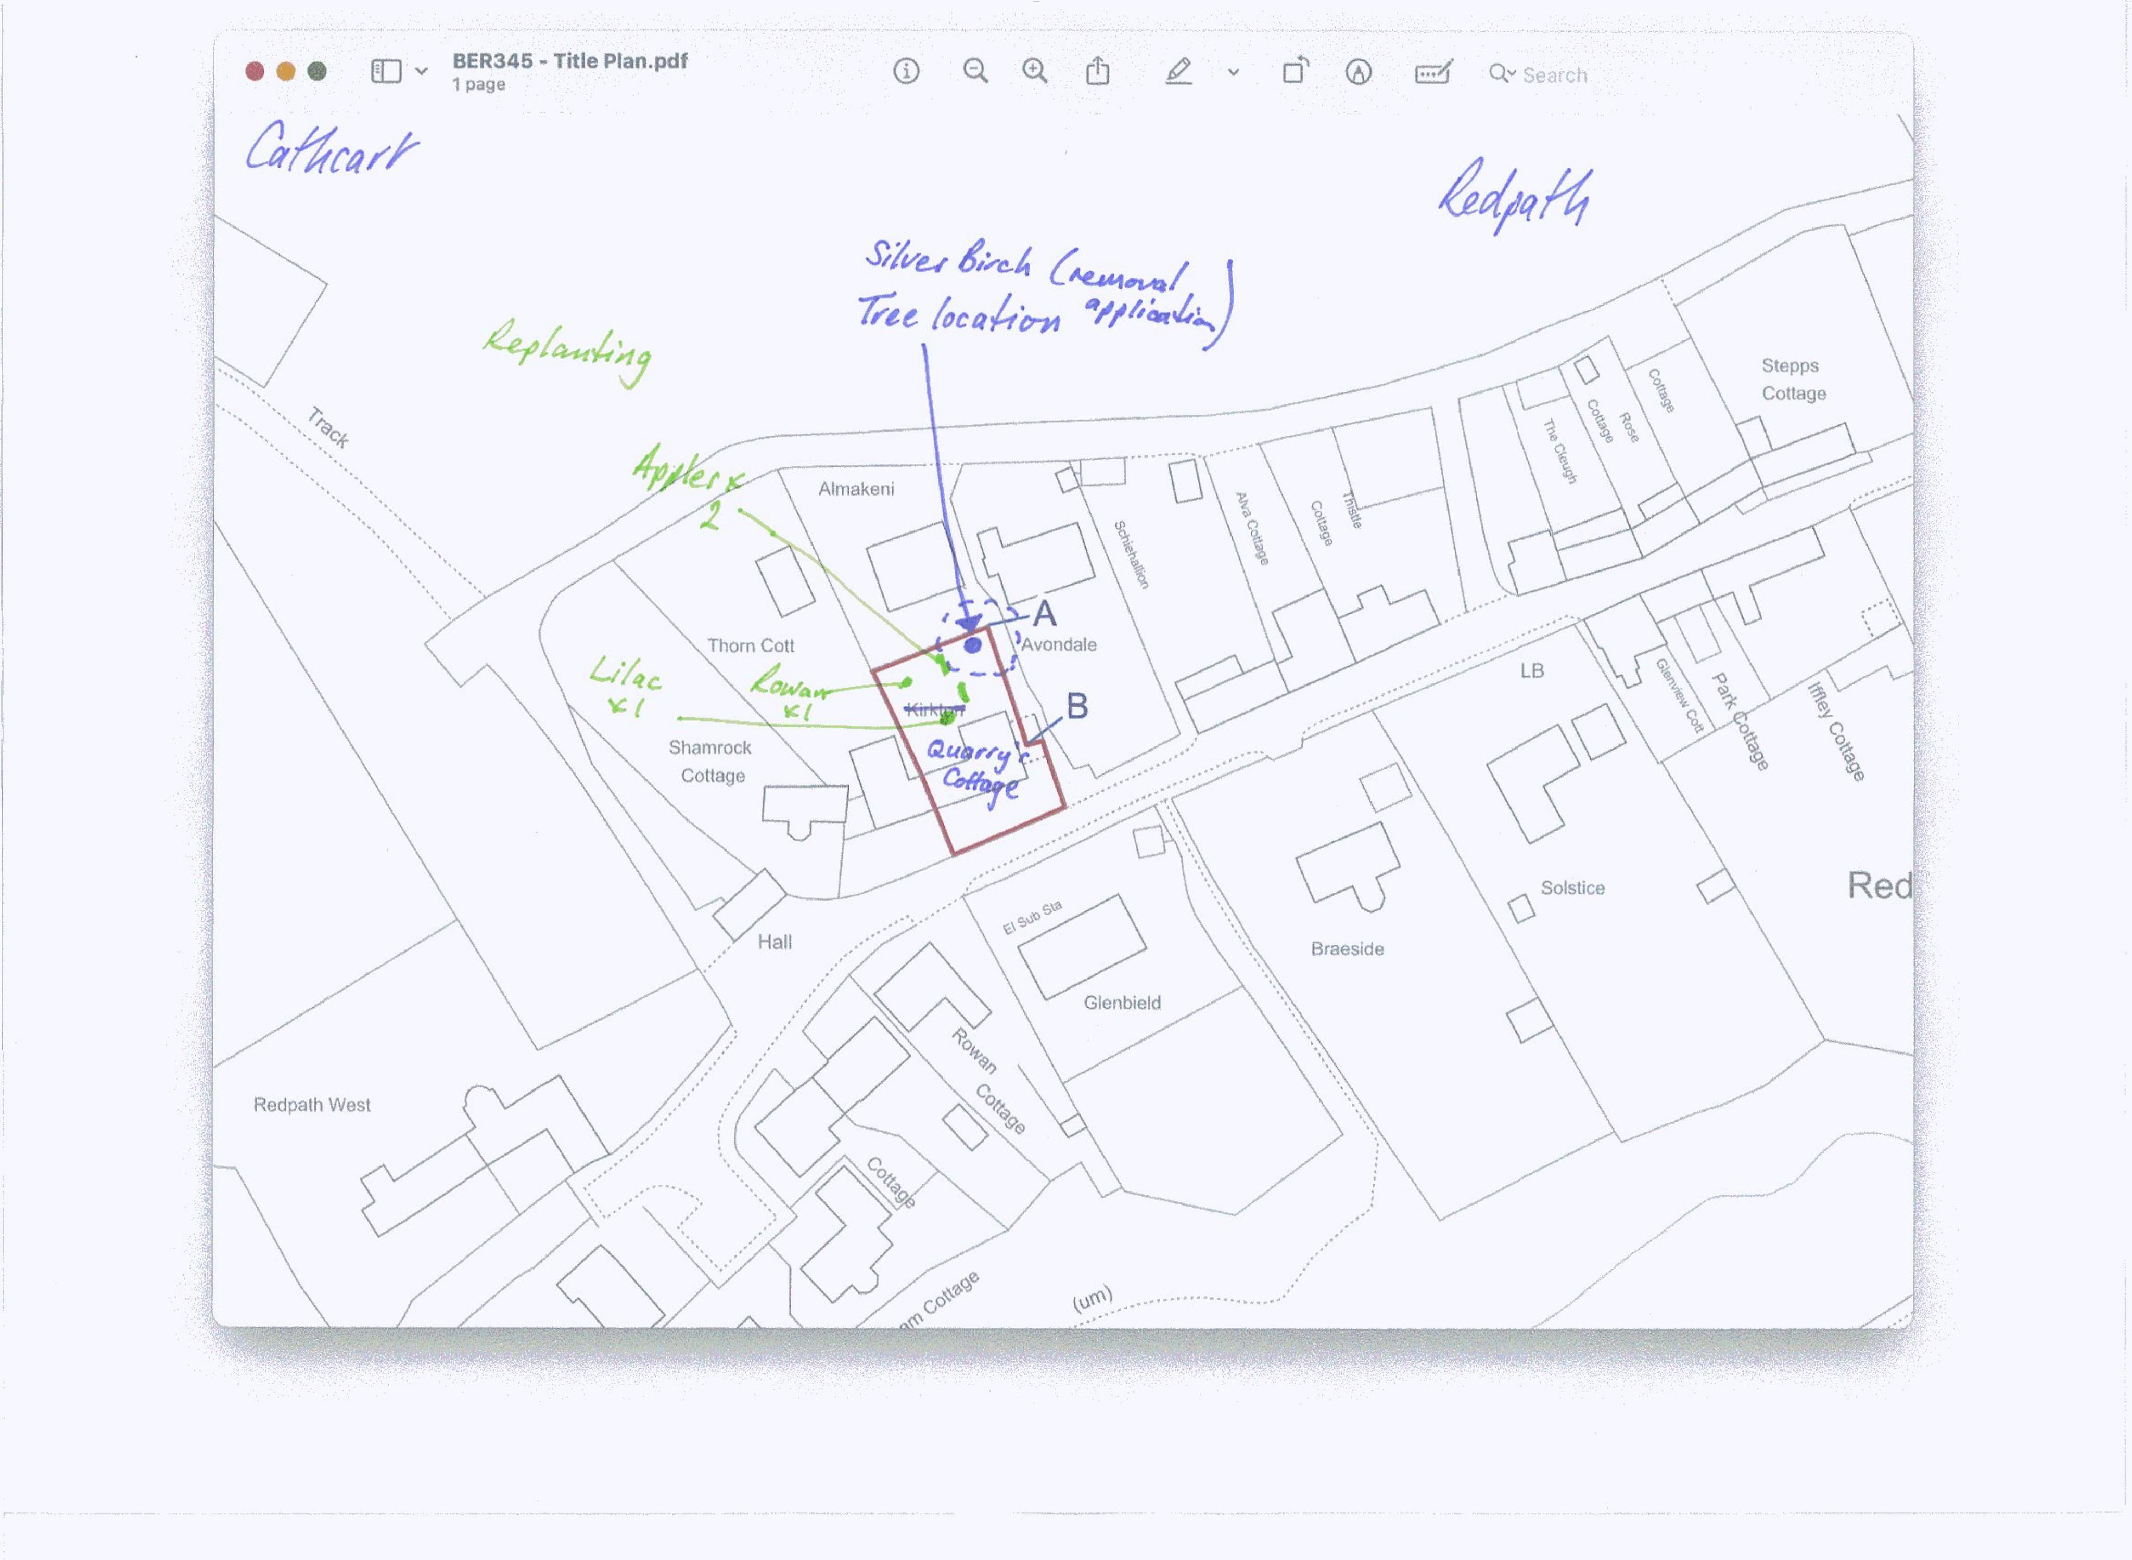Click the 'LB' letter box label
Image resolution: width=2132 pixels, height=1560 pixels.
[1531, 671]
